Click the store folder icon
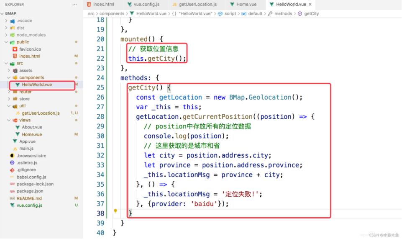Viewport: 402px width, 239px height. pos(15,99)
